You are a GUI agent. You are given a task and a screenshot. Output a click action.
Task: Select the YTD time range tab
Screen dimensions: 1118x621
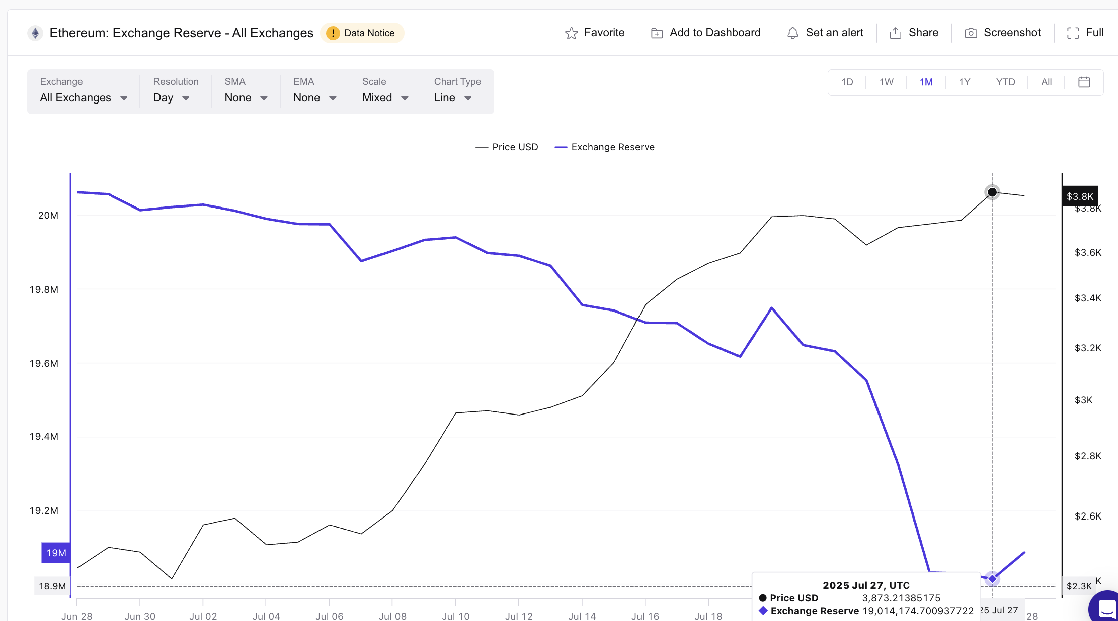(x=1005, y=82)
